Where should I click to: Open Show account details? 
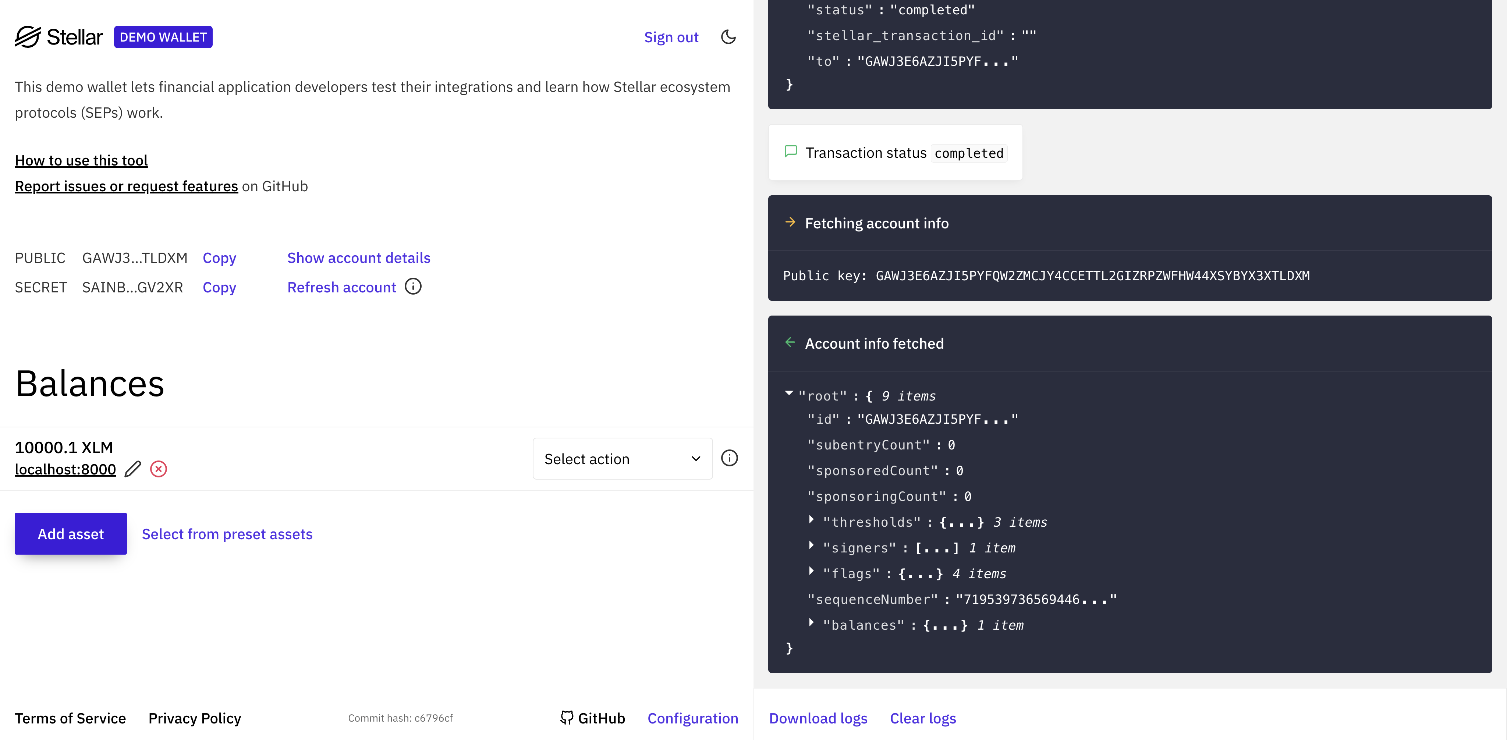pyautogui.click(x=358, y=258)
